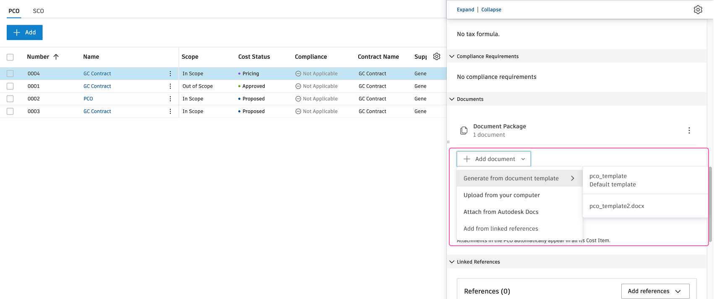714x299 pixels.
Task: Sort by Contract Name column header
Action: coord(378,57)
